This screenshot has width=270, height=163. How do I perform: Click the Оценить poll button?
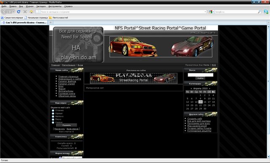(x=67, y=125)
